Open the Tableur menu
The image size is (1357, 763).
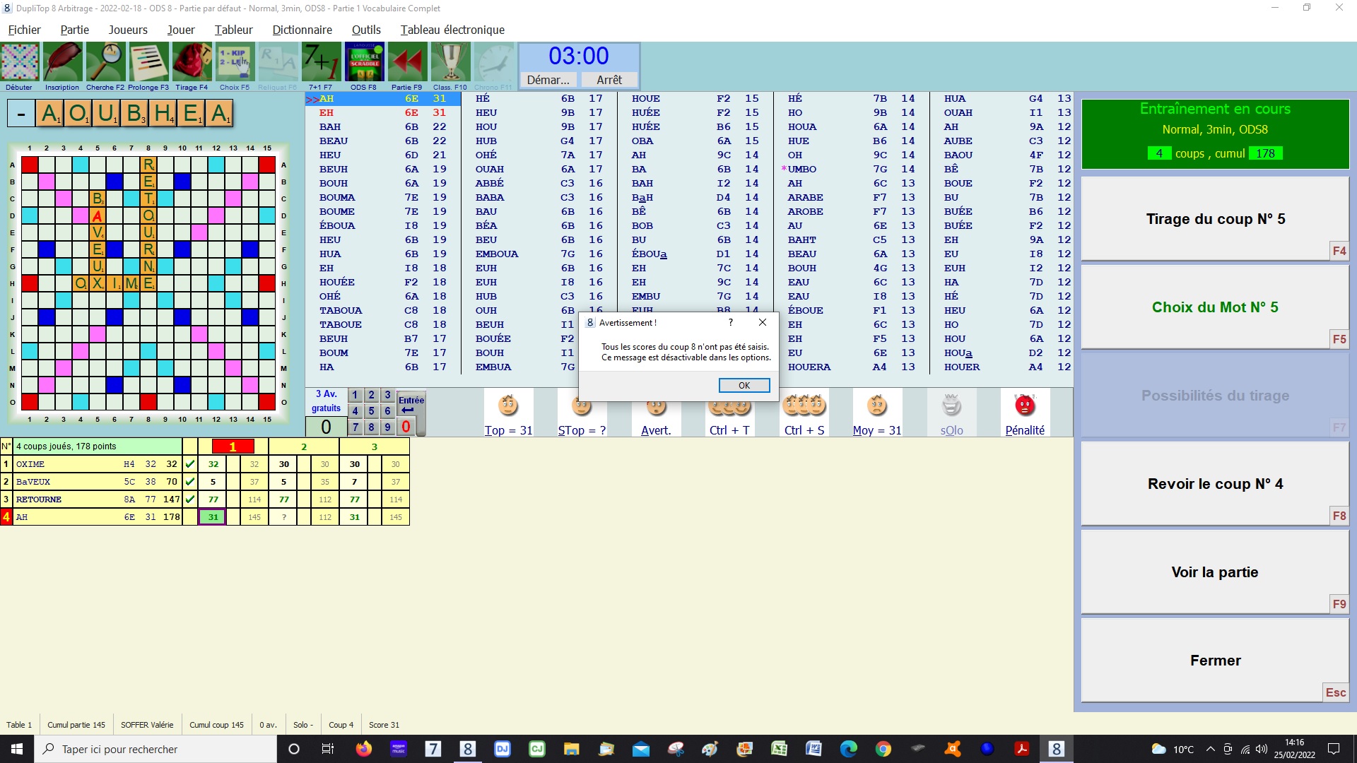click(x=233, y=30)
